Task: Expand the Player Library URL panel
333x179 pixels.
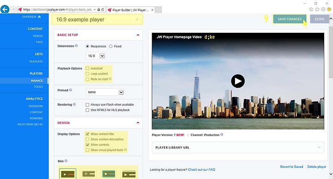Action: pyautogui.click(x=238, y=148)
